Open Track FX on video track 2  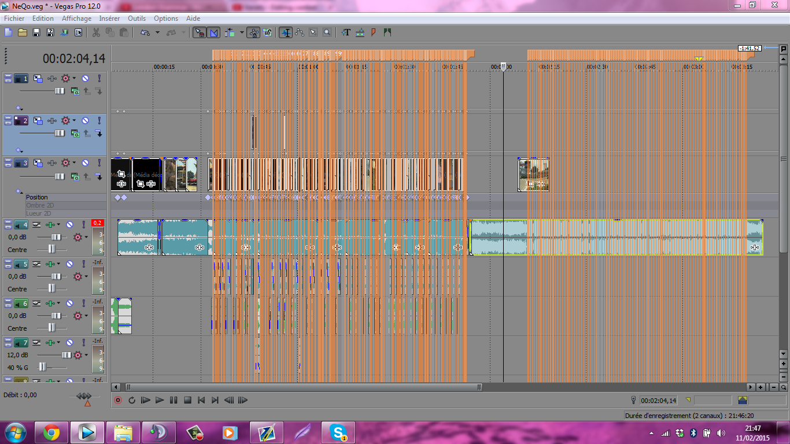point(53,121)
